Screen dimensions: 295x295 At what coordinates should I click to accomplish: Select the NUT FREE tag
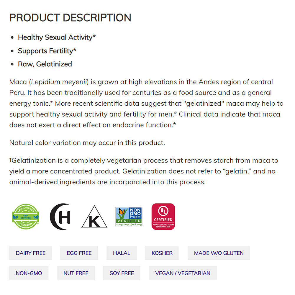point(76,273)
